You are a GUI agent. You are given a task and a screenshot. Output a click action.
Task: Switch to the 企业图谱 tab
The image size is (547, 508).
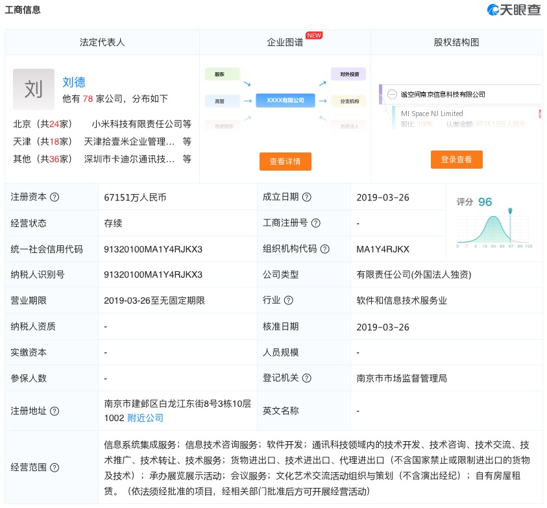coord(285,42)
